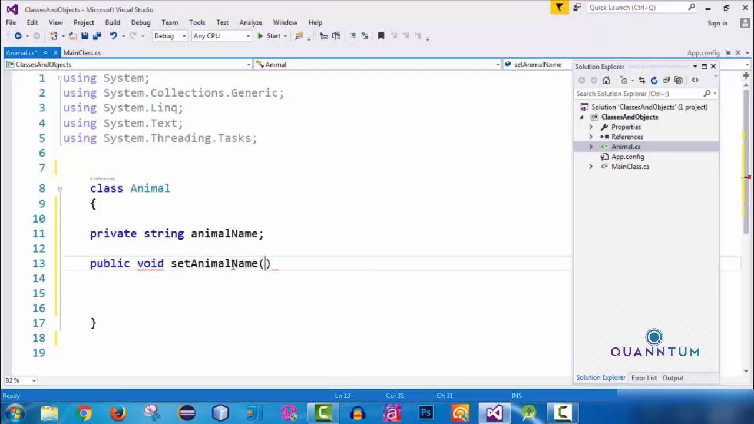The image size is (754, 424).
Task: Open Google Chrome from the taskbar
Action: [x=84, y=413]
